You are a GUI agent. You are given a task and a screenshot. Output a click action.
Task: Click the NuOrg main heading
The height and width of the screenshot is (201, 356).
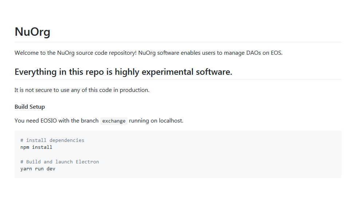point(32,32)
